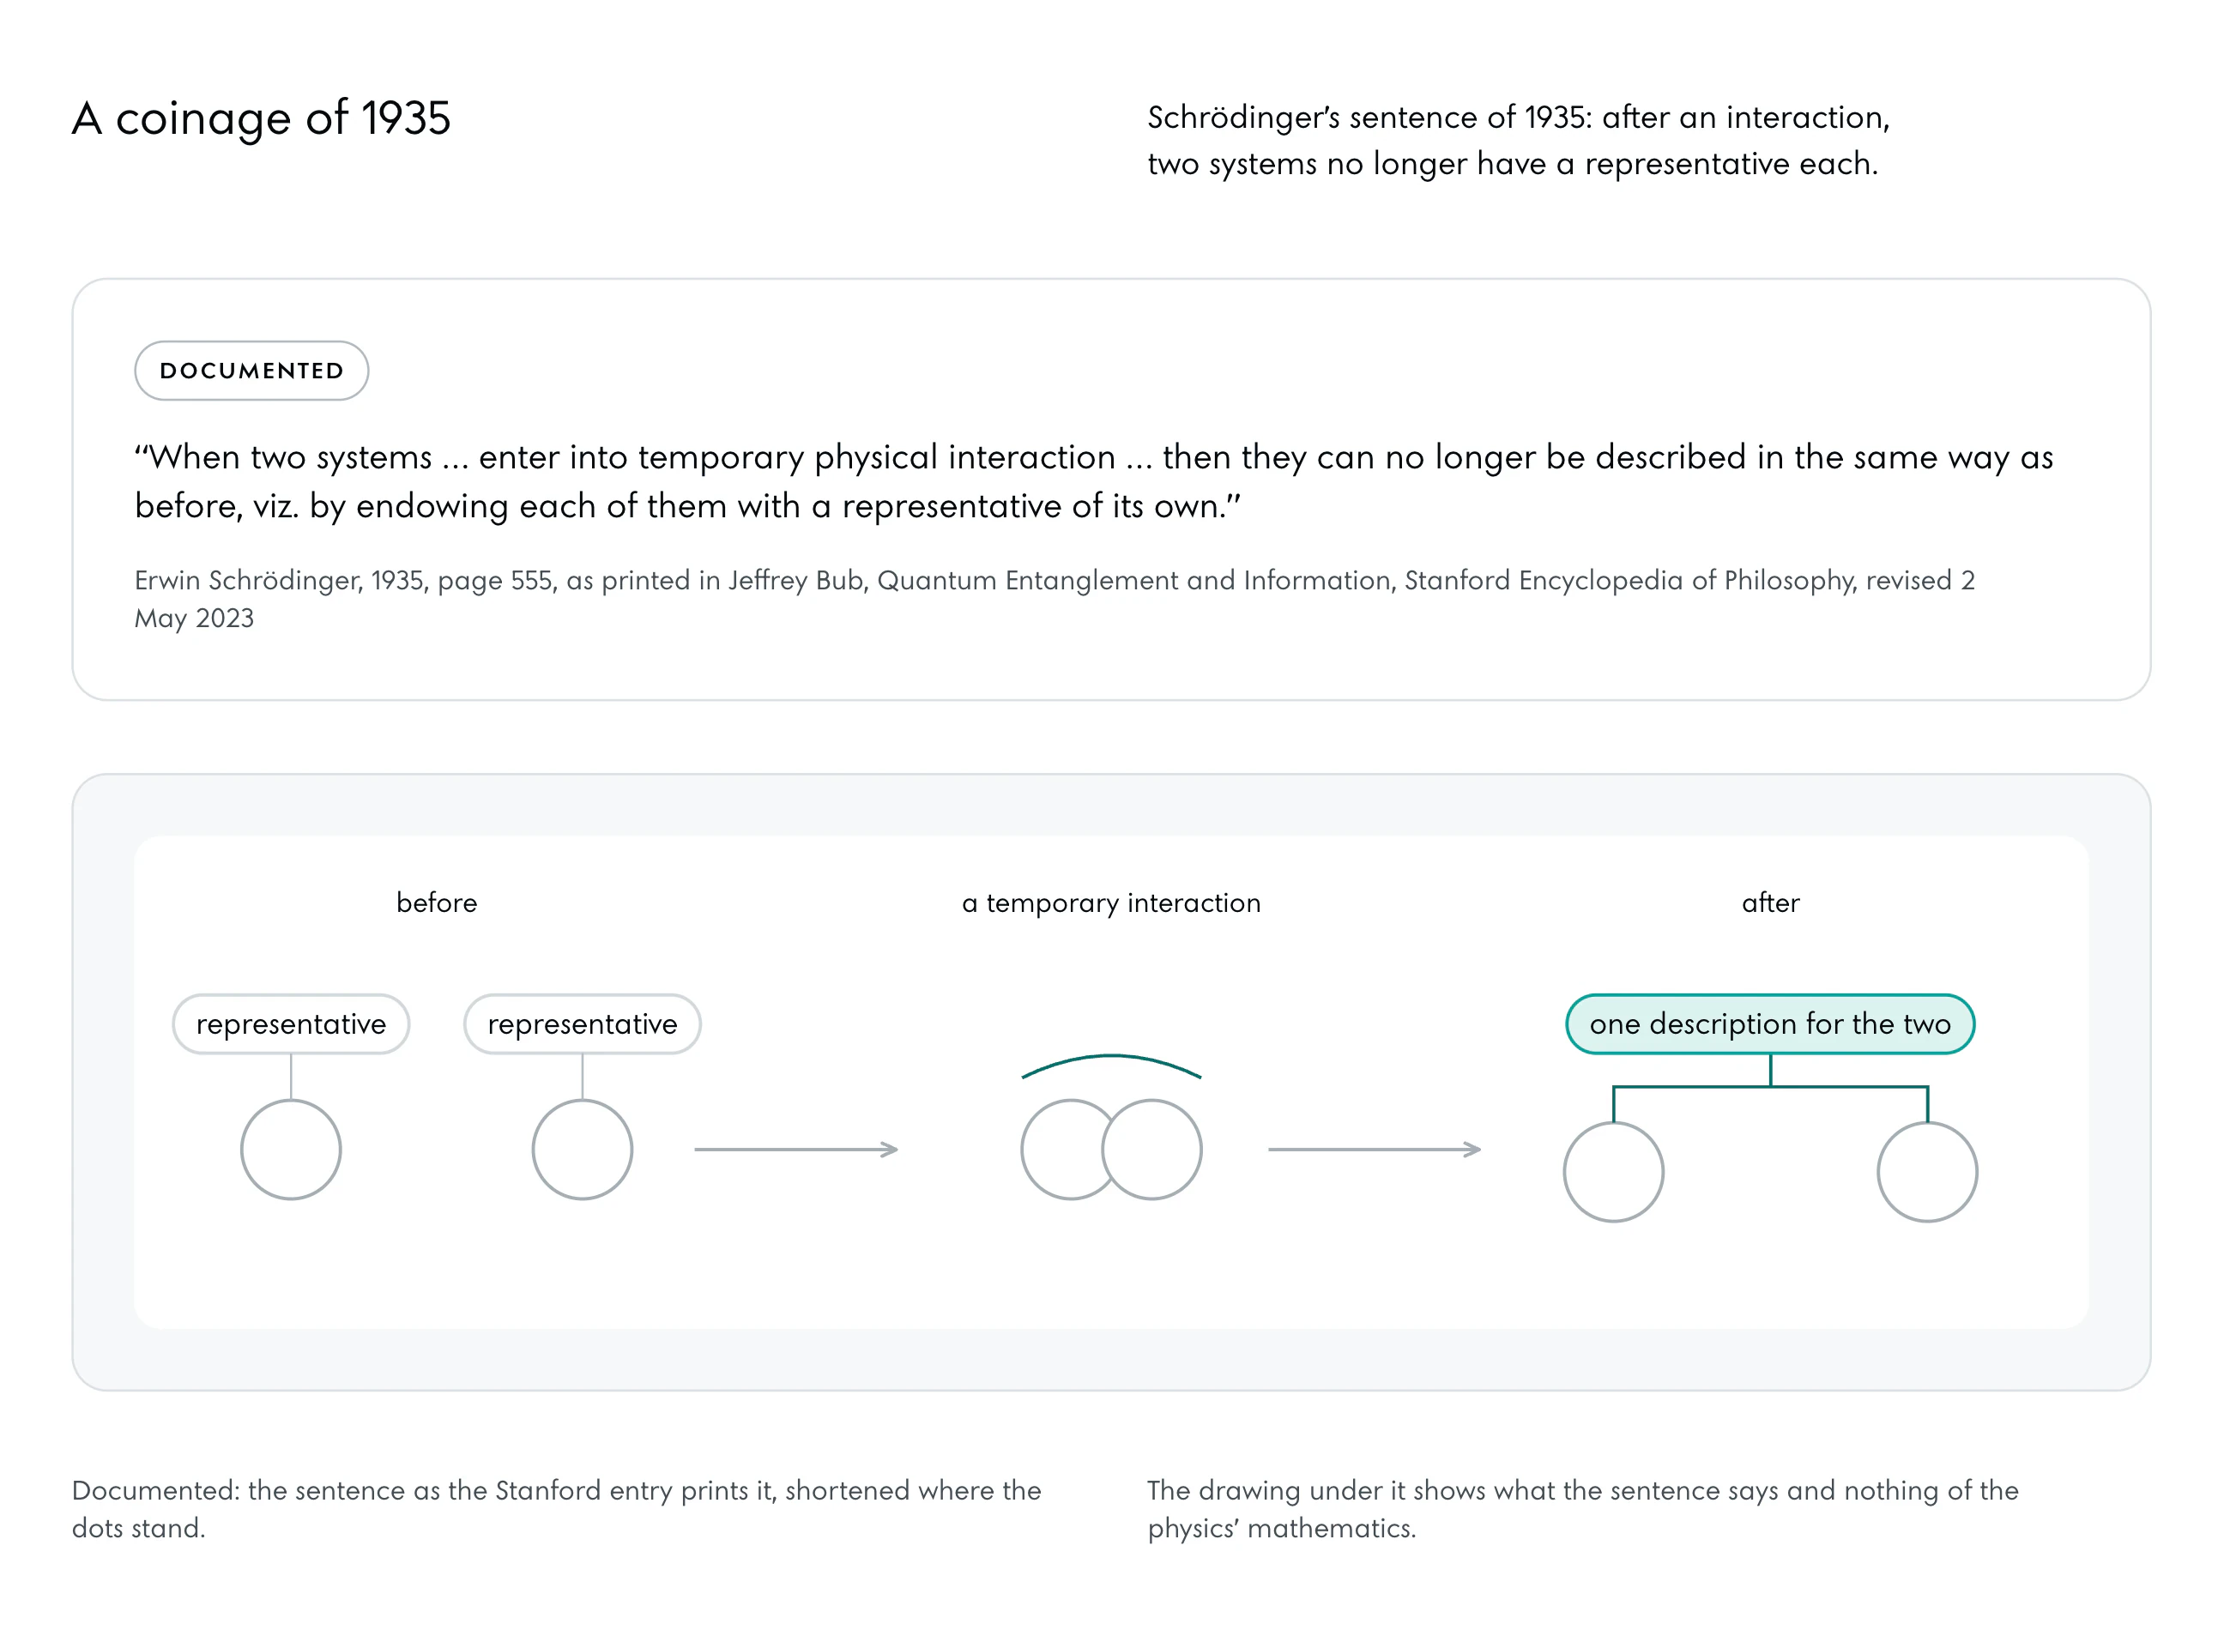Click the second circle under 'before'
Screen dimensions: 2224x1630
(x=582, y=1150)
